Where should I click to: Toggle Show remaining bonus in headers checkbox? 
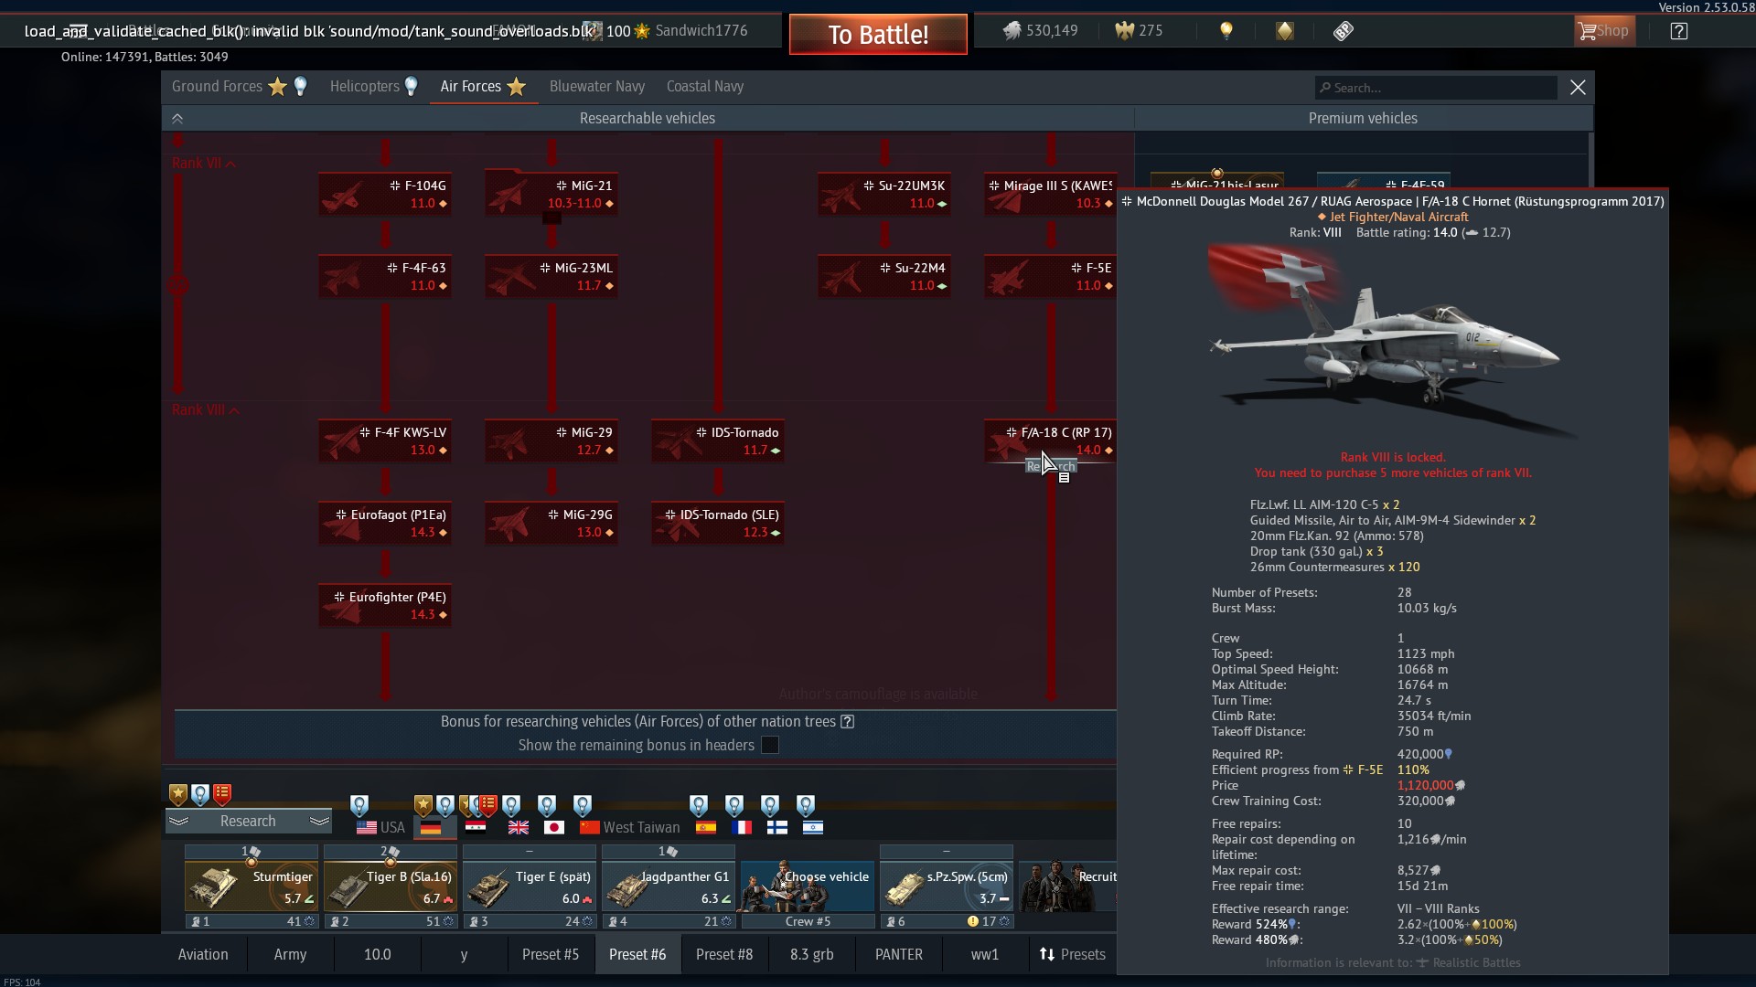pos(770,745)
